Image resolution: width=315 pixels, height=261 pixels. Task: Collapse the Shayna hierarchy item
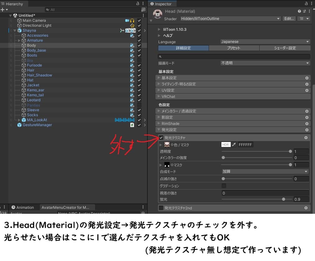[14, 30]
